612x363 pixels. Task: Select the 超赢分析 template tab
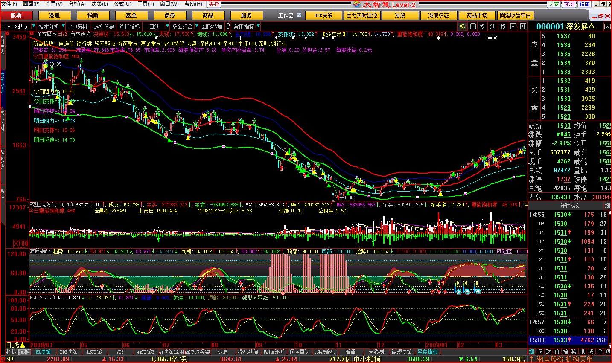[274, 352]
